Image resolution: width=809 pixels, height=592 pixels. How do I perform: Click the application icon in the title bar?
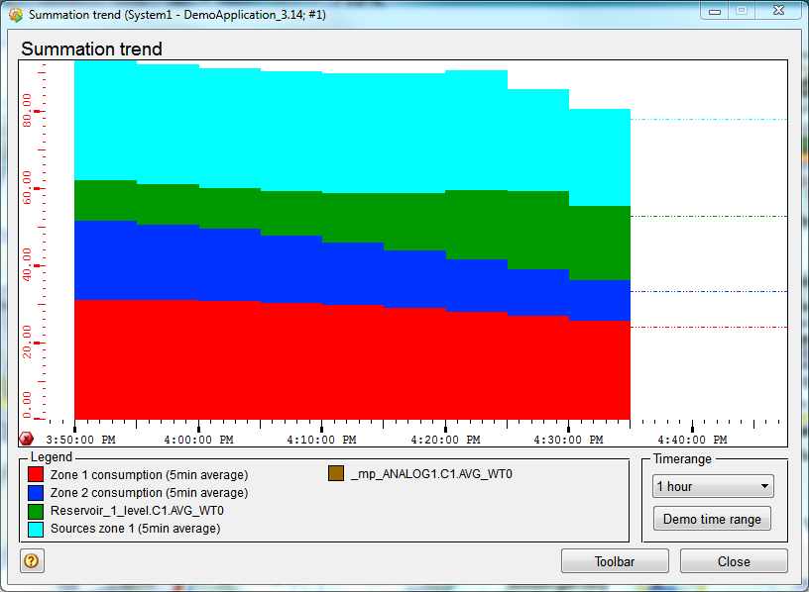coord(16,15)
